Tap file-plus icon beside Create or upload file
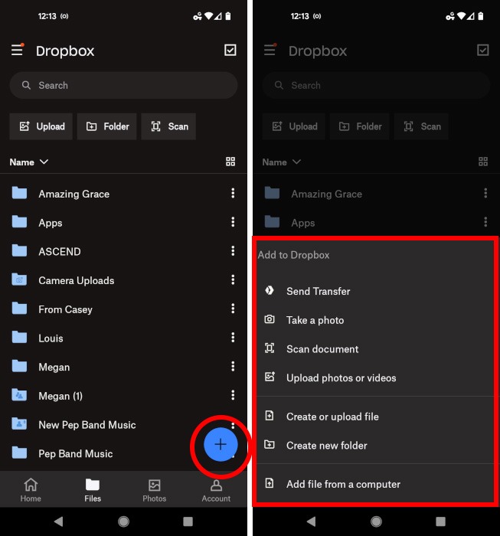The height and width of the screenshot is (536, 500). 270,416
